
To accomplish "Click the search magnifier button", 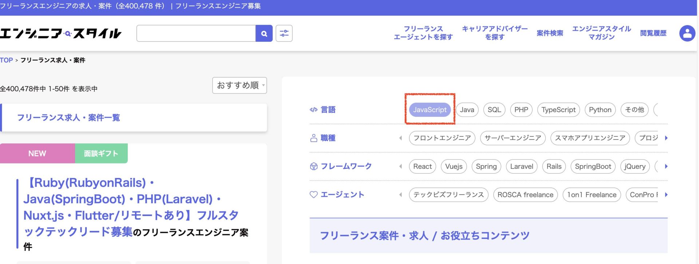I will pyautogui.click(x=264, y=34).
